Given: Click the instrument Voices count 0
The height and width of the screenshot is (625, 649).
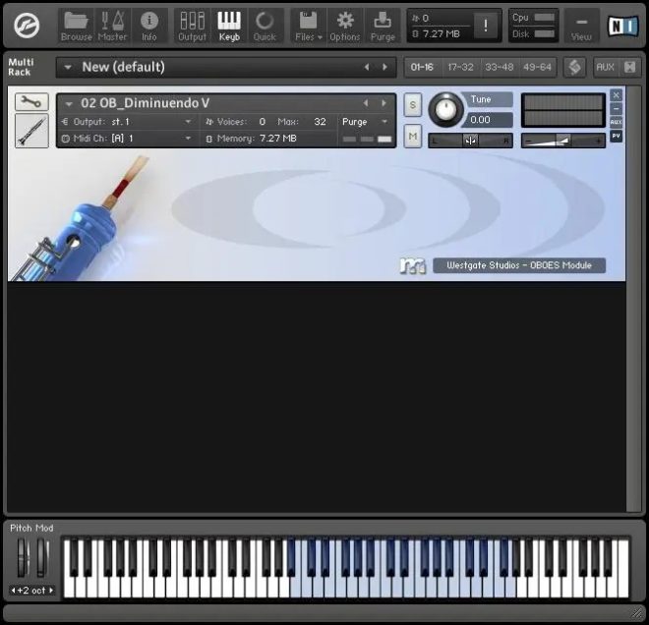Looking at the screenshot, I should pos(262,122).
